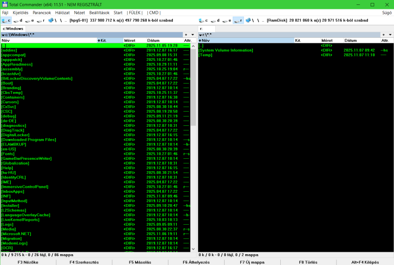This screenshot has width=394, height=265.
Task: Open network neighborhood in right drive bar
Action: click(250, 20)
